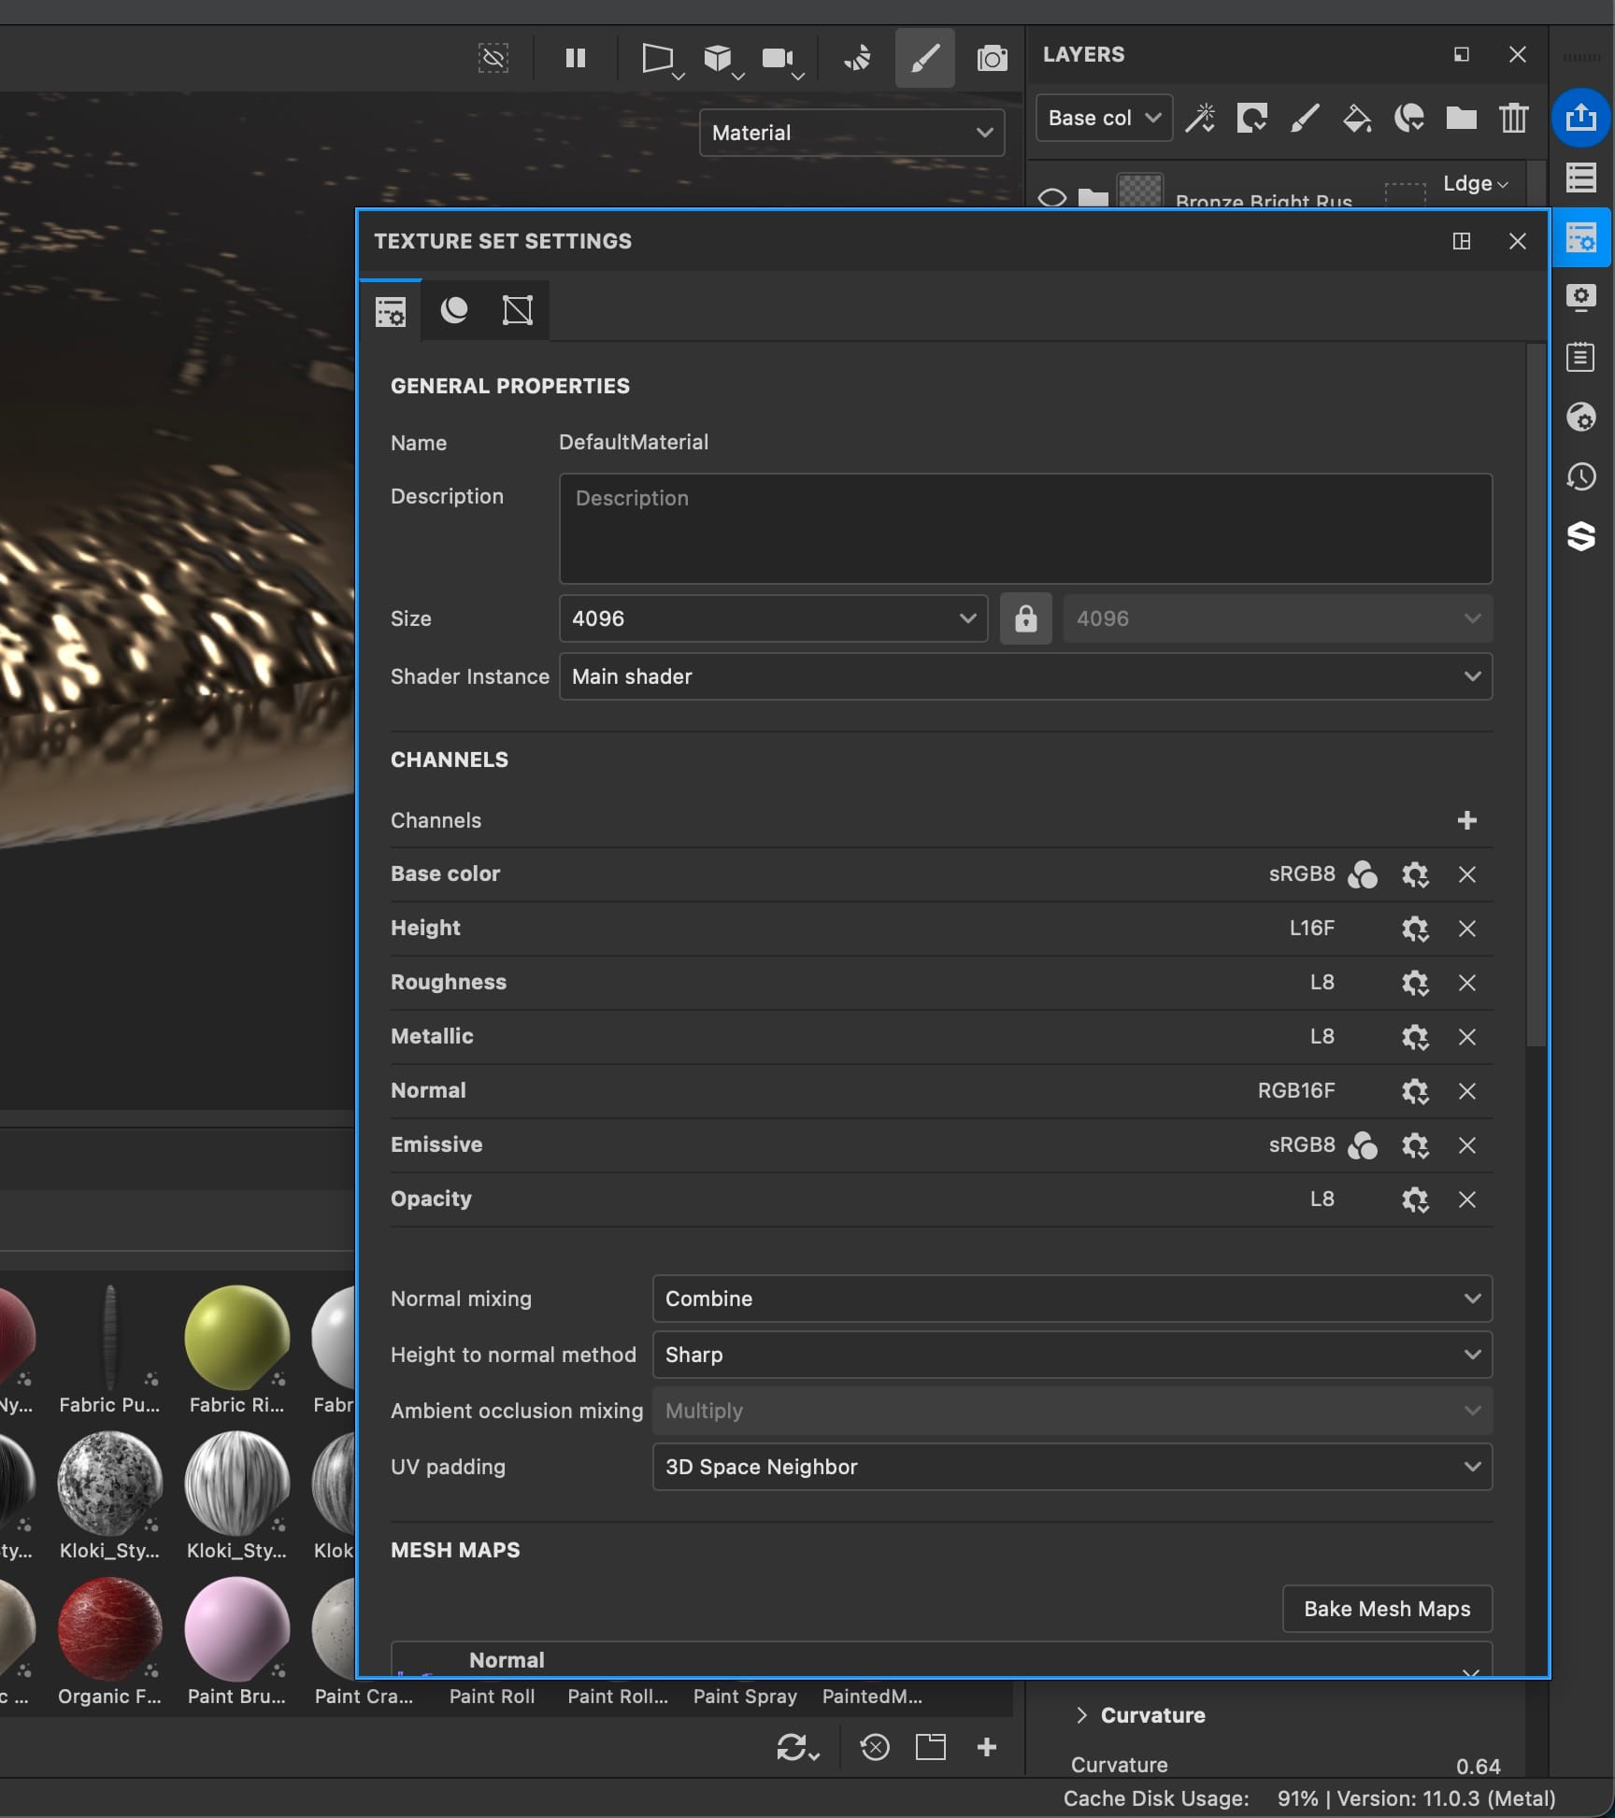Toggle the masked selection visibility icon in the toolbar
Image resolution: width=1615 pixels, height=1818 pixels.
point(493,58)
